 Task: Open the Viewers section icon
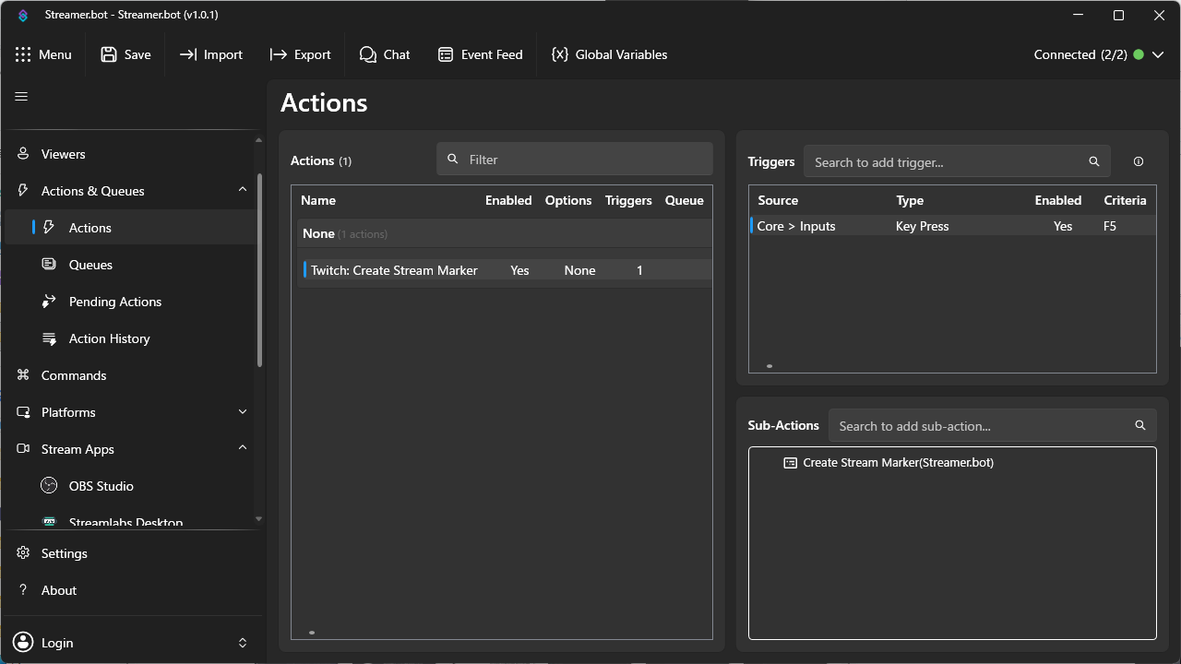coord(23,154)
